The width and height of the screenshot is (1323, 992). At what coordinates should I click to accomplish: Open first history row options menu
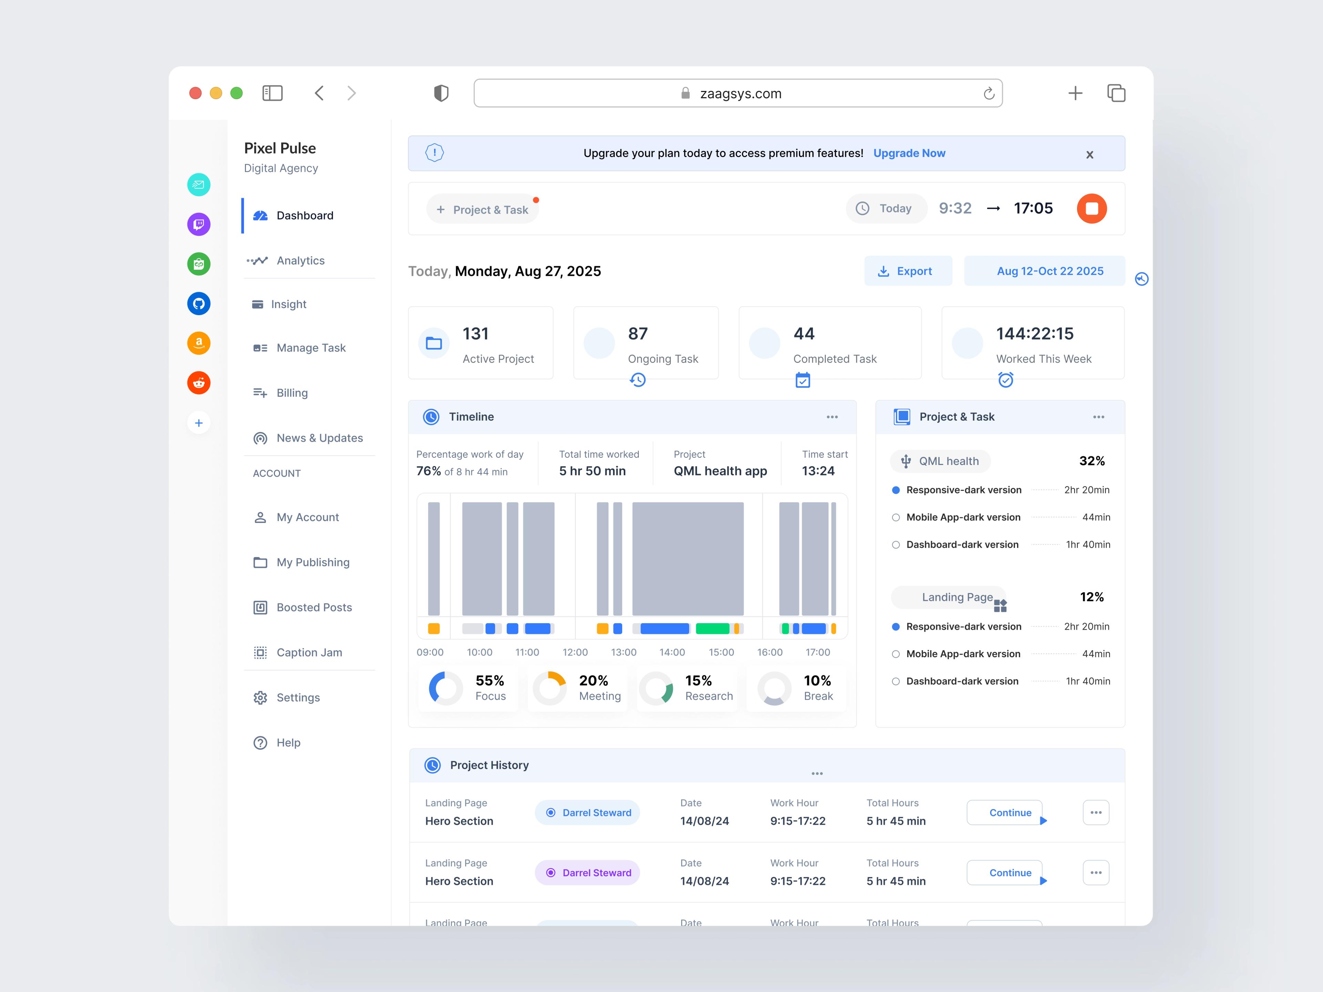click(x=1096, y=813)
